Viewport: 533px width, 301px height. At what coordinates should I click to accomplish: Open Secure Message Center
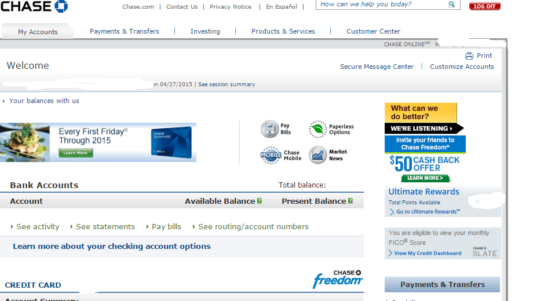tap(377, 67)
